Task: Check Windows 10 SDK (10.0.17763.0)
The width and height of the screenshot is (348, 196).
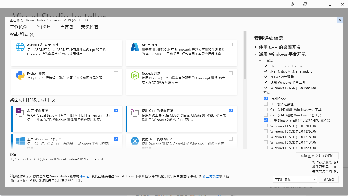Action: tap(266, 137)
